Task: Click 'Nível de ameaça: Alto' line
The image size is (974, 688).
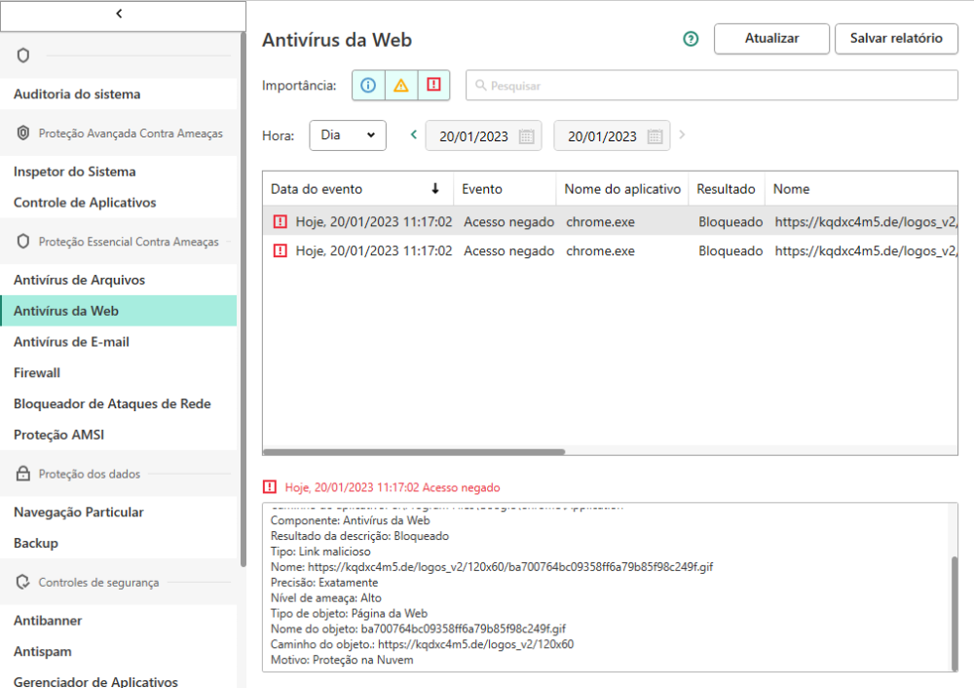Action: pyautogui.click(x=326, y=598)
